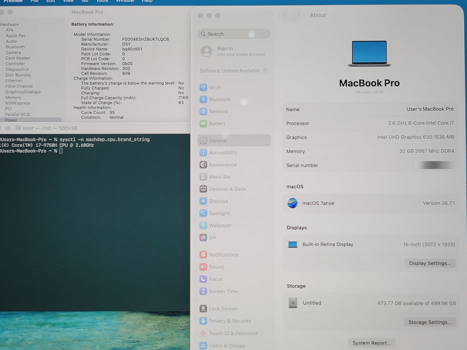Open the Users & Groups icon
Screen dimensions: 467x350
[x=203, y=345]
